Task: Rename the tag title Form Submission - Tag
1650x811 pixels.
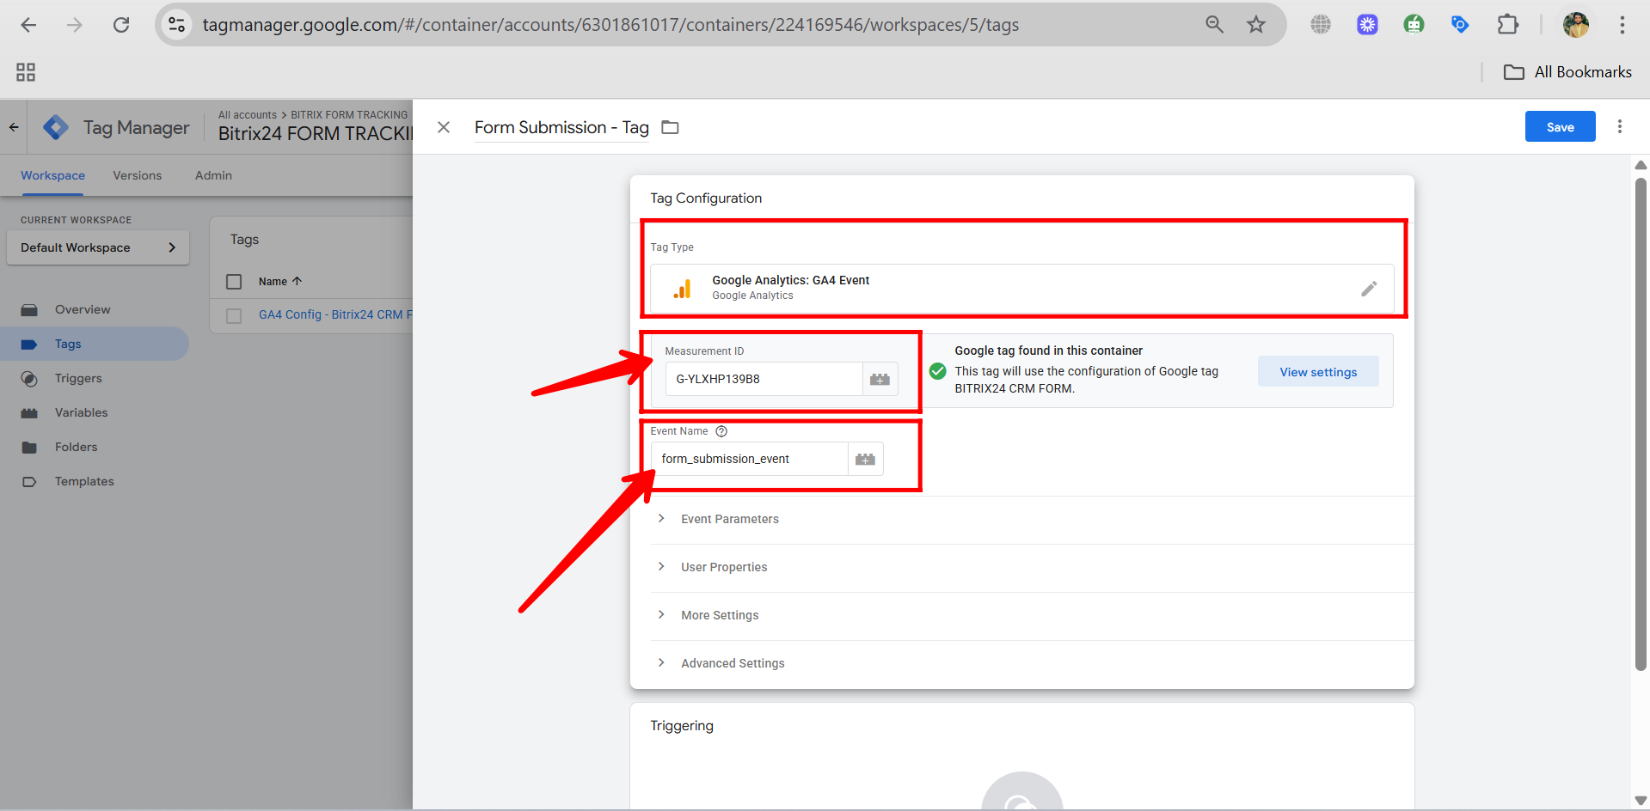Action: point(561,127)
